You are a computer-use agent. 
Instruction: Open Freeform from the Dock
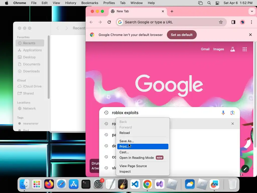click(214, 184)
